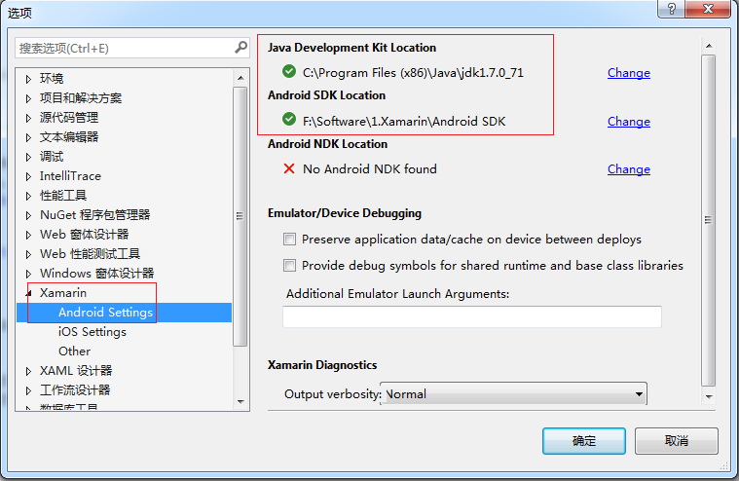Click the JDK path C:\Program Files (x86)\Java\jdk1.7.0_71
Viewport: 739px width, 481px height.
[413, 73]
